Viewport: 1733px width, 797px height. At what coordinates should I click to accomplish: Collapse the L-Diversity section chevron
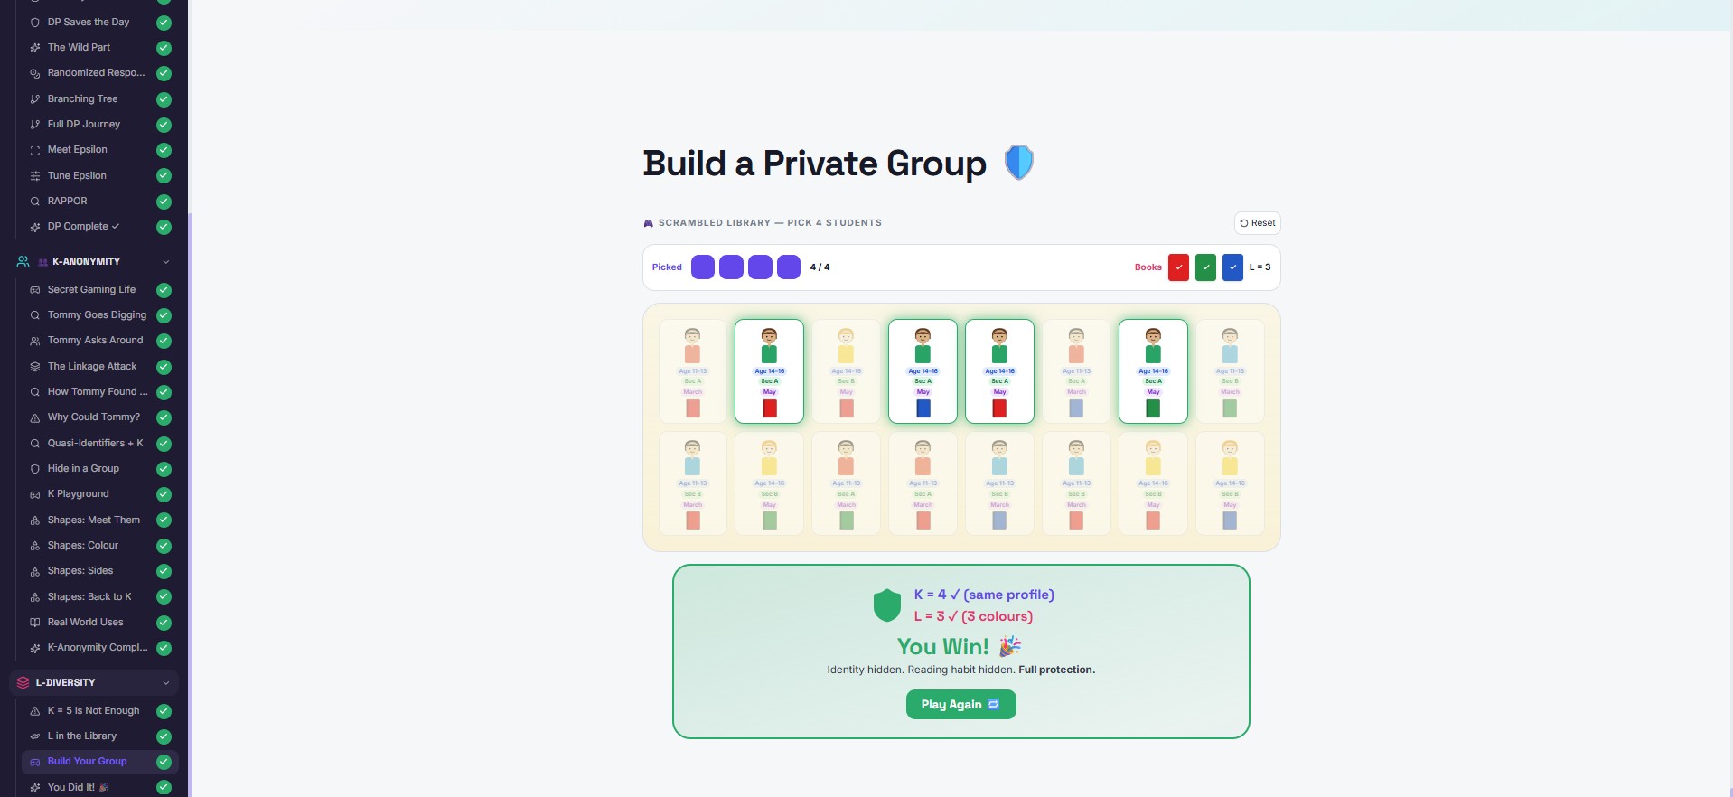pos(166,683)
